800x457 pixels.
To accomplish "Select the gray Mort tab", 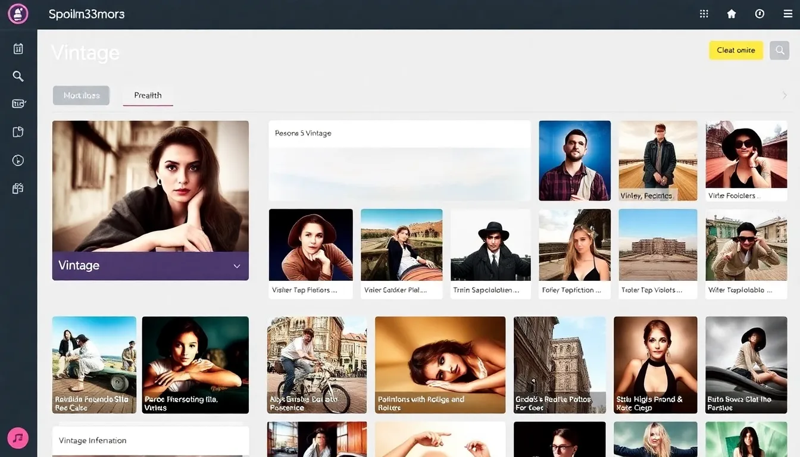I will (x=81, y=95).
